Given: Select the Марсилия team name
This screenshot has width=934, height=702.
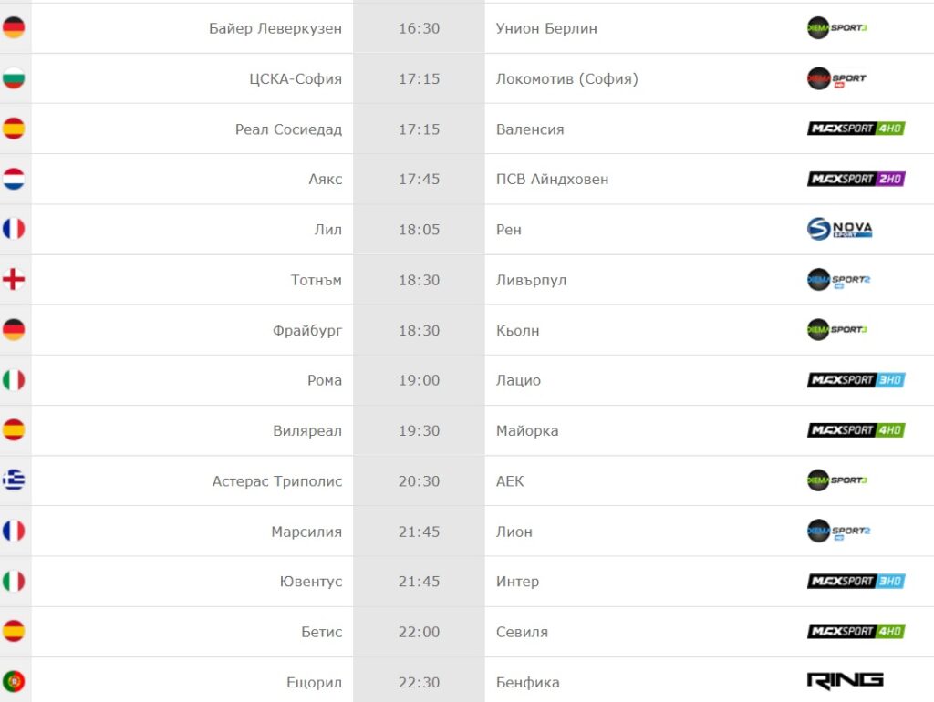Looking at the screenshot, I should tap(306, 532).
